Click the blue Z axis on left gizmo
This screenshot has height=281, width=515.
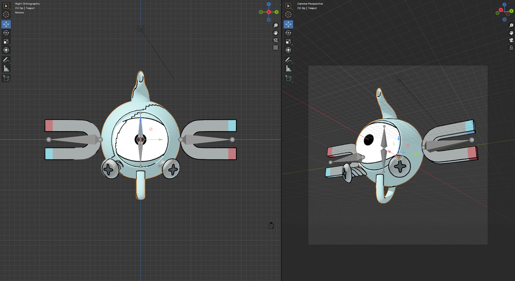click(268, 4)
